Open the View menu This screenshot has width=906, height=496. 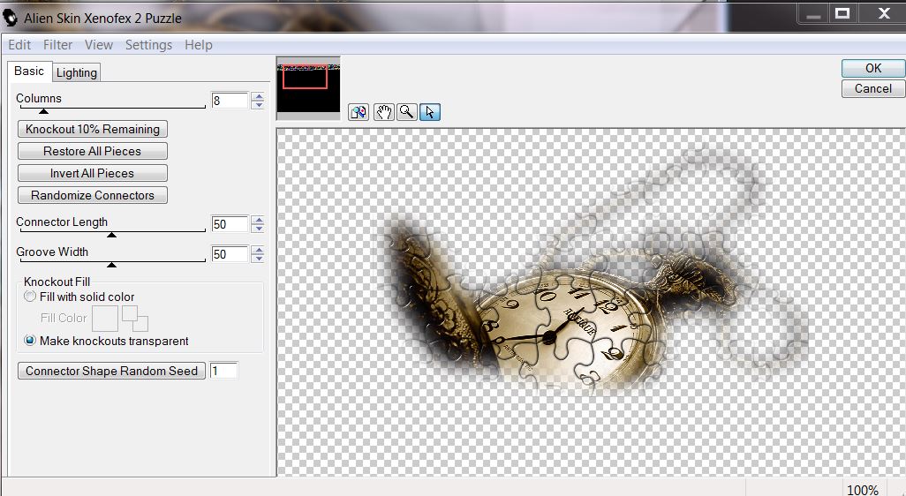coord(99,44)
